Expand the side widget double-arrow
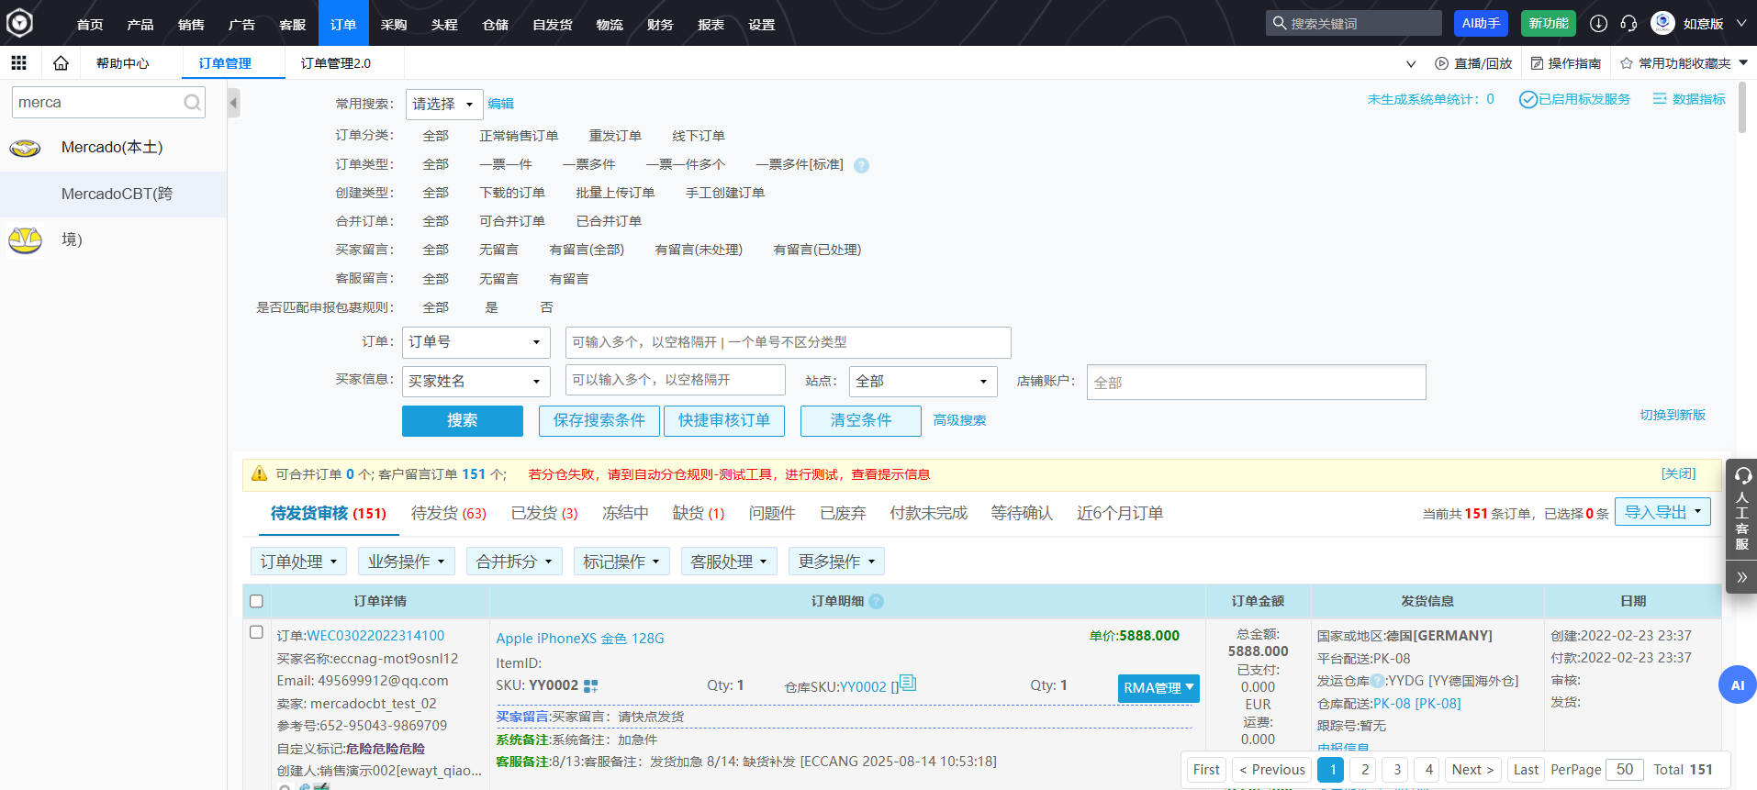 [1741, 577]
